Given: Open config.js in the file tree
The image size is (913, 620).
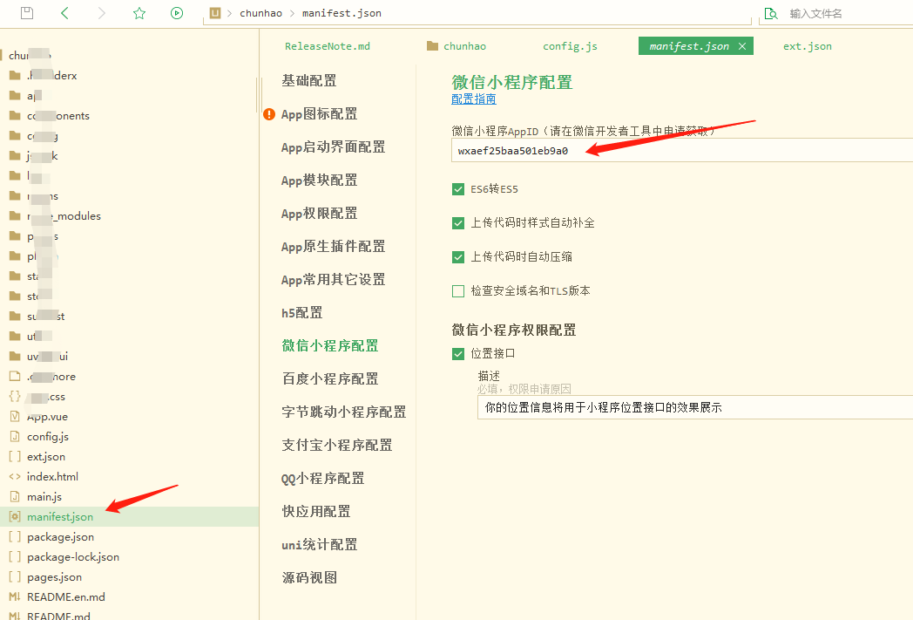Looking at the screenshot, I should (48, 437).
